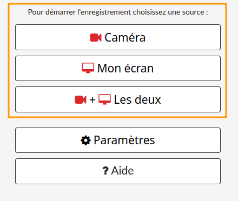Click the red video camera icon beside Caméra
This screenshot has width=238, height=201.
96,37
